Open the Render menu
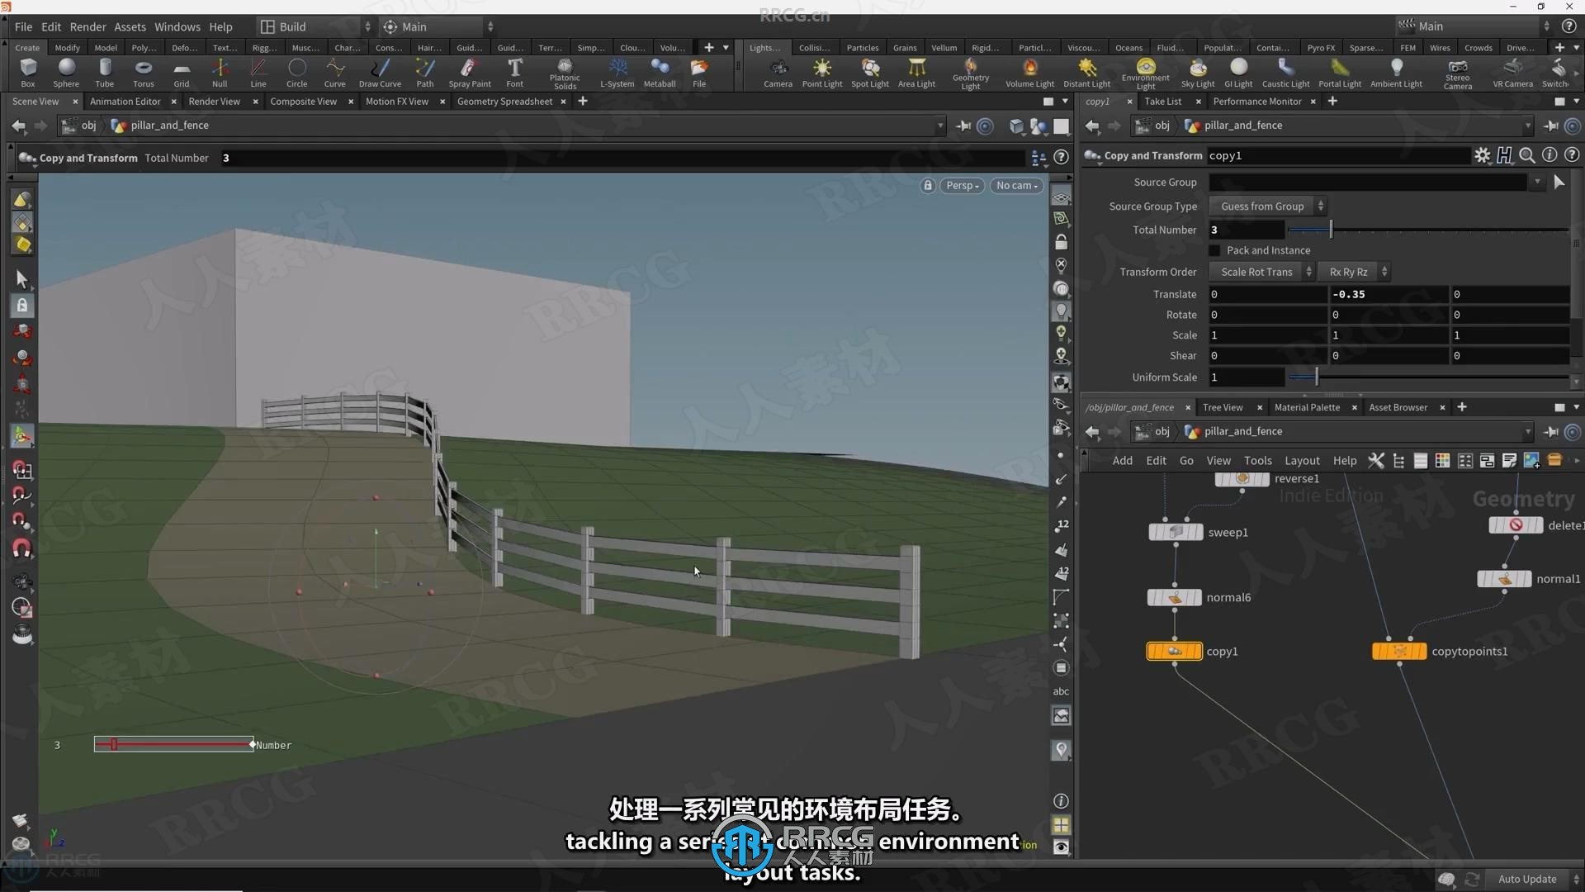 tap(88, 26)
